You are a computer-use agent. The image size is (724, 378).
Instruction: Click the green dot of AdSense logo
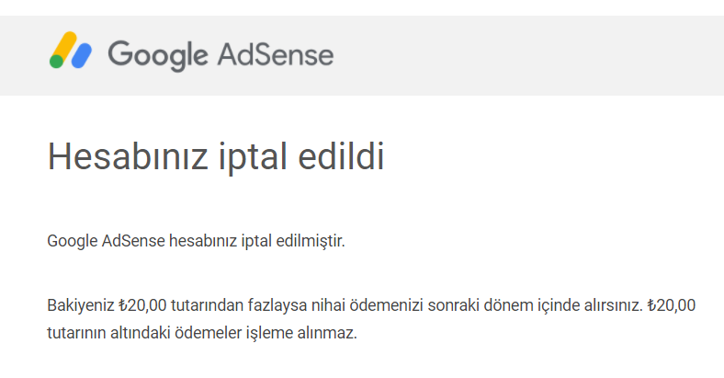[x=56, y=62]
